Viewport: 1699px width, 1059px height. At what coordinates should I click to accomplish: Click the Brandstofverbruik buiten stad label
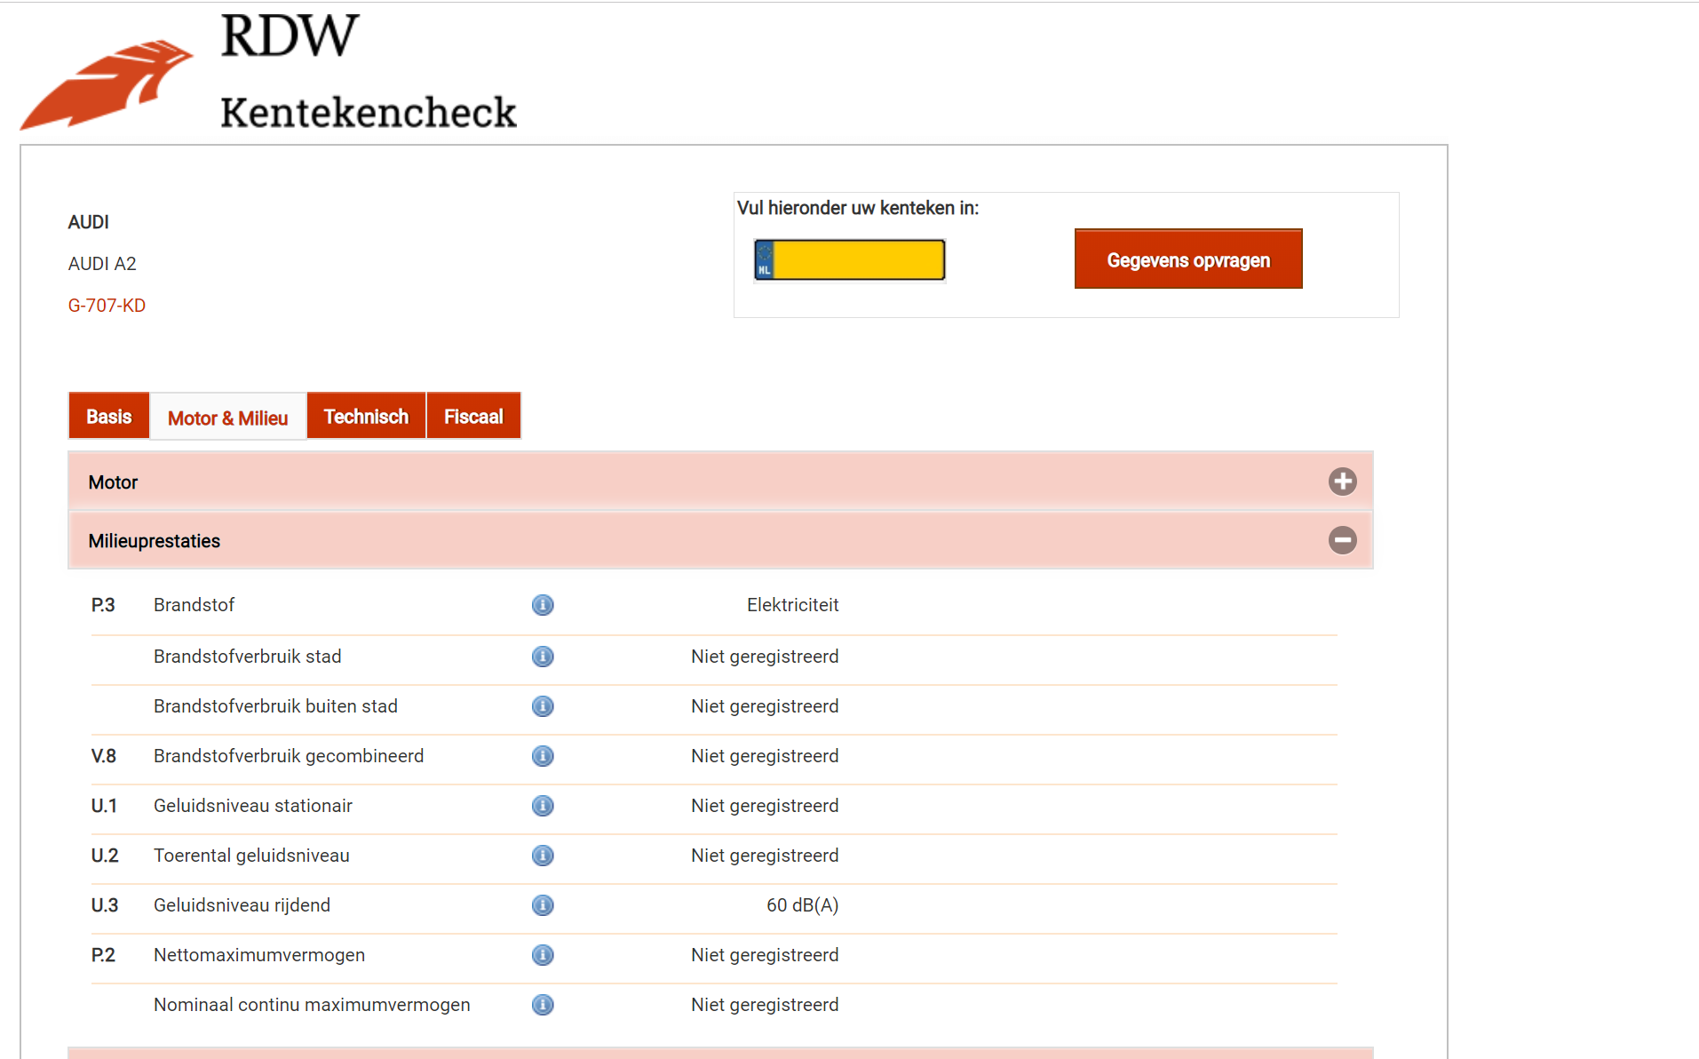(275, 706)
